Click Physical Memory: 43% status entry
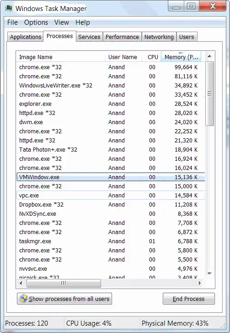Image resolution: width=230 pixels, height=333 pixels. pos(175,323)
